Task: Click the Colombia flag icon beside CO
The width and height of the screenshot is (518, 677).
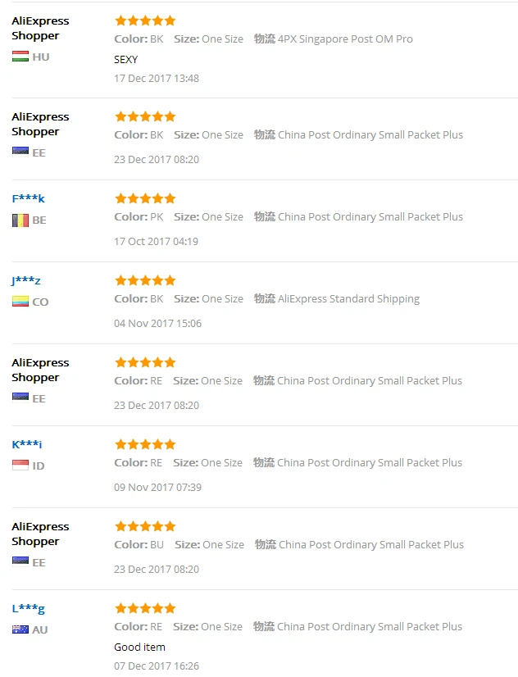Action: coord(20,302)
